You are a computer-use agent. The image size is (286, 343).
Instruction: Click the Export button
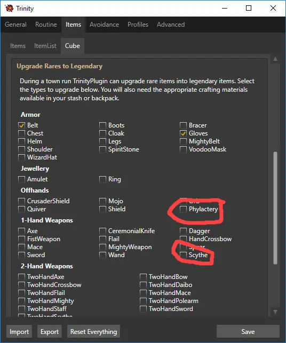[x=50, y=332]
